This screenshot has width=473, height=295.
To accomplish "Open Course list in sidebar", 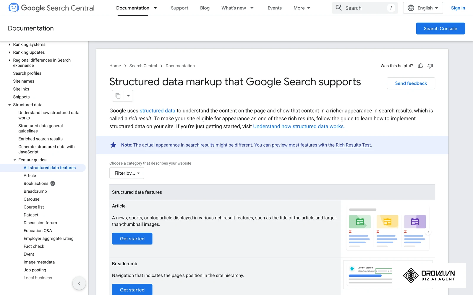I will click(34, 207).
